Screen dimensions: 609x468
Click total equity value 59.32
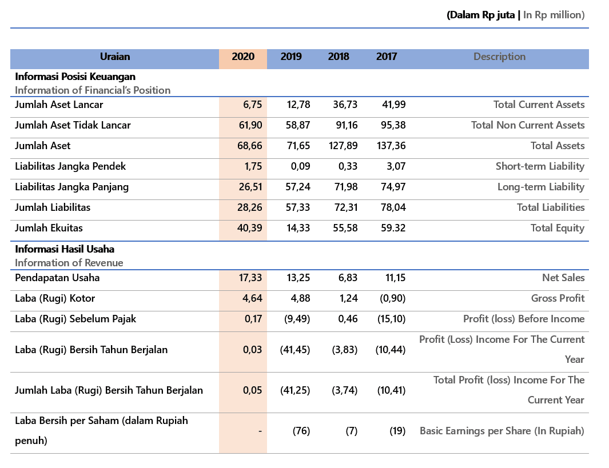click(393, 228)
